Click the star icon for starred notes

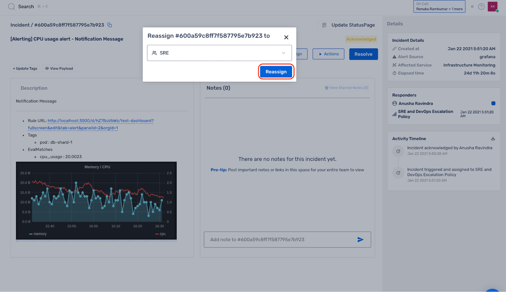[327, 88]
